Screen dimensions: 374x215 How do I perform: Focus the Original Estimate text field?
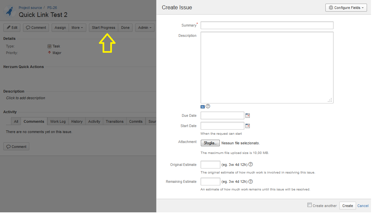(x=210, y=165)
